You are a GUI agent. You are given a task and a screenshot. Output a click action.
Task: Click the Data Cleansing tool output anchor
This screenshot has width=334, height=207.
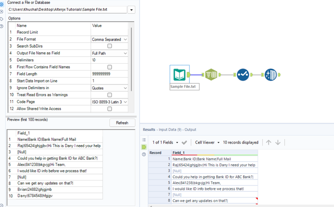click(279, 75)
